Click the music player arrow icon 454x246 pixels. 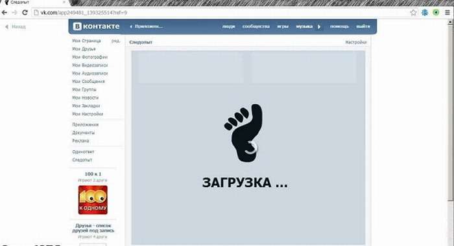pos(319,27)
